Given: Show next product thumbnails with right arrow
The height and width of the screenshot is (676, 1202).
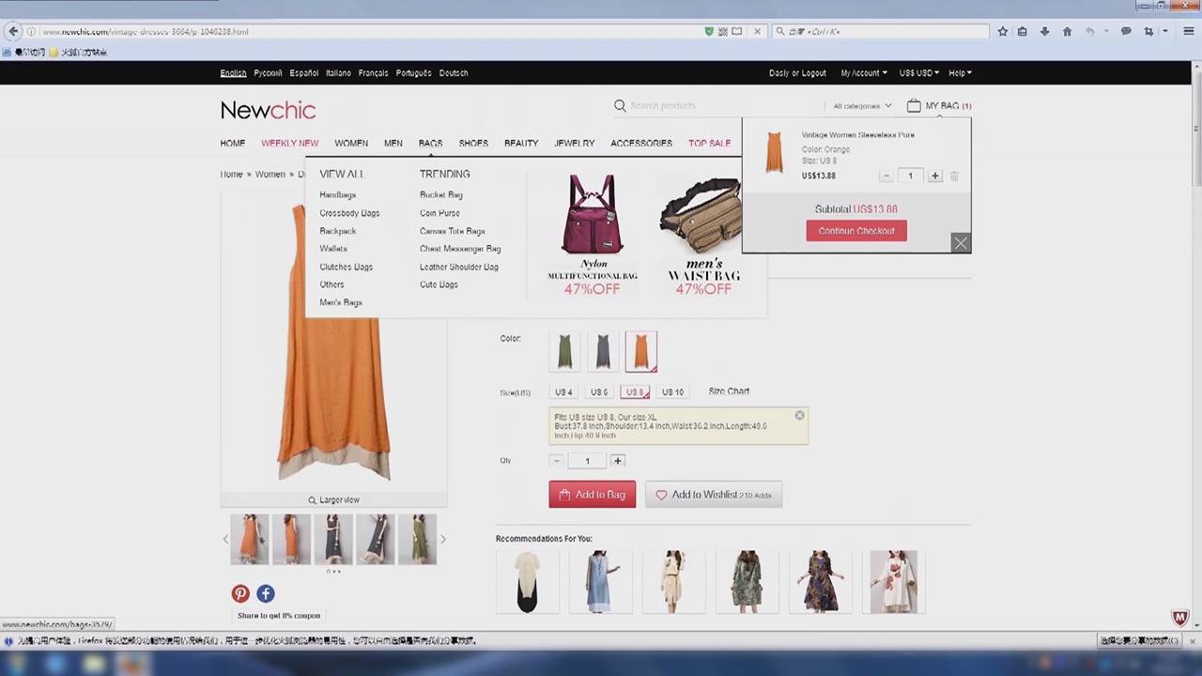Looking at the screenshot, I should click(x=443, y=539).
